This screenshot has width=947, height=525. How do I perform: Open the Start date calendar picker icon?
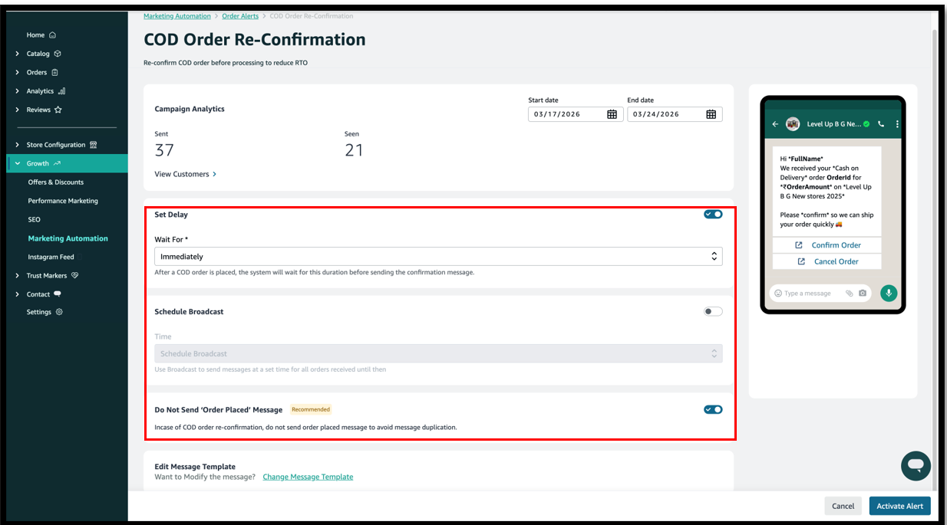[612, 114]
